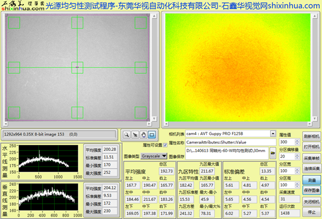Select the rectangle ROI tool

[x=152, y=135]
